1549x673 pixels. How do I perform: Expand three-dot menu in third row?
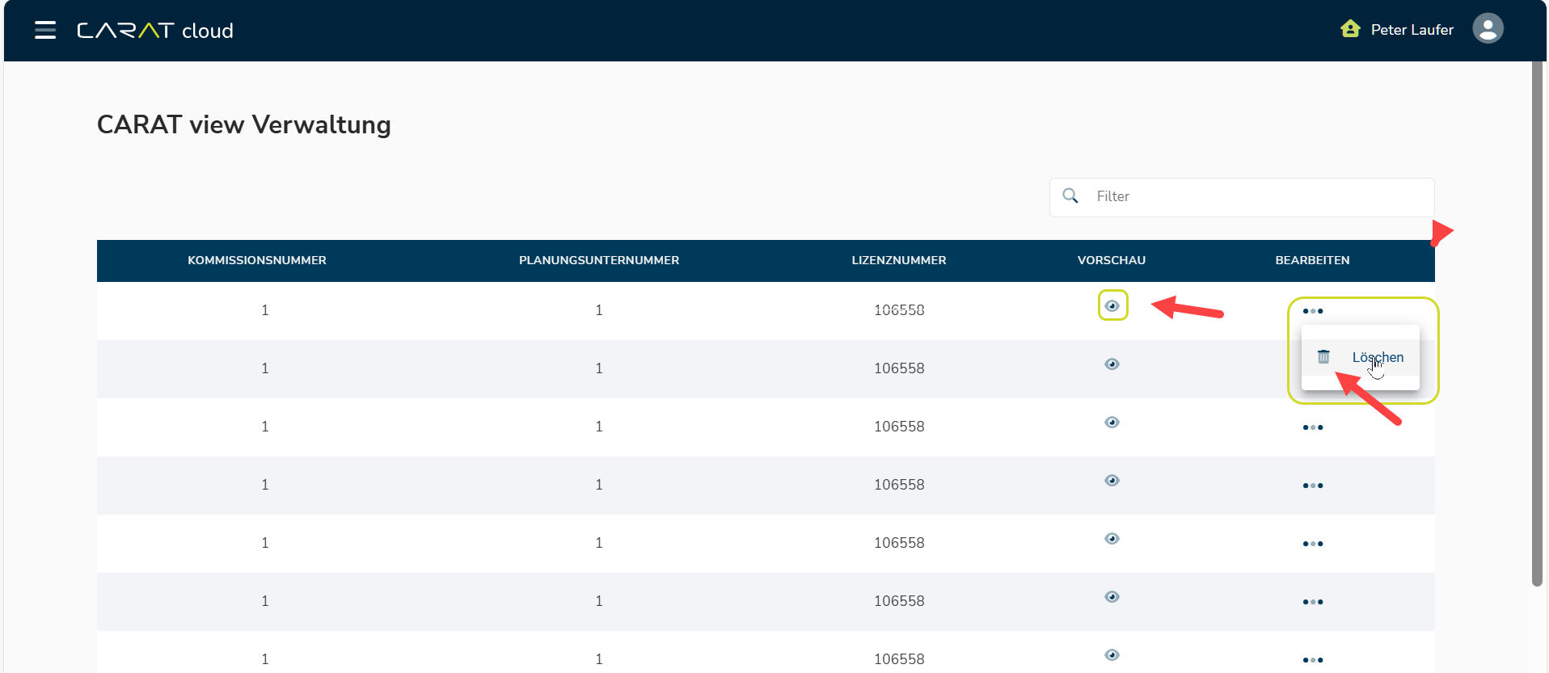click(x=1313, y=427)
